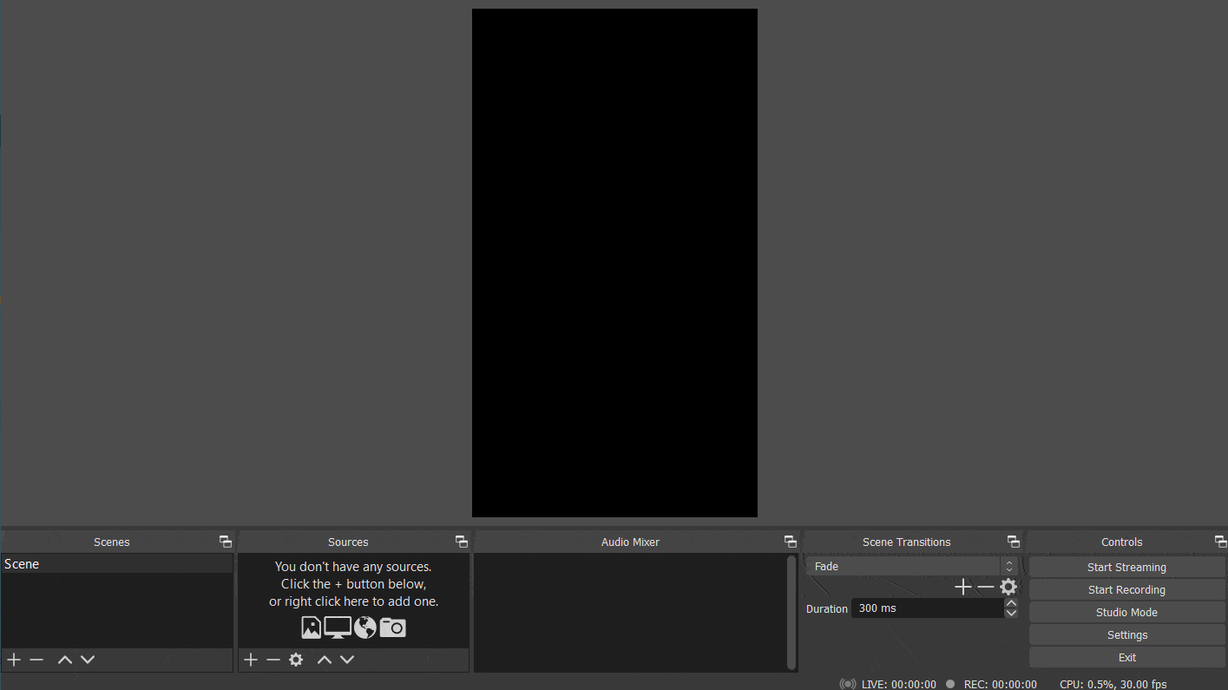Click the Scene Transitions panel title
The height and width of the screenshot is (690, 1228).
(907, 542)
